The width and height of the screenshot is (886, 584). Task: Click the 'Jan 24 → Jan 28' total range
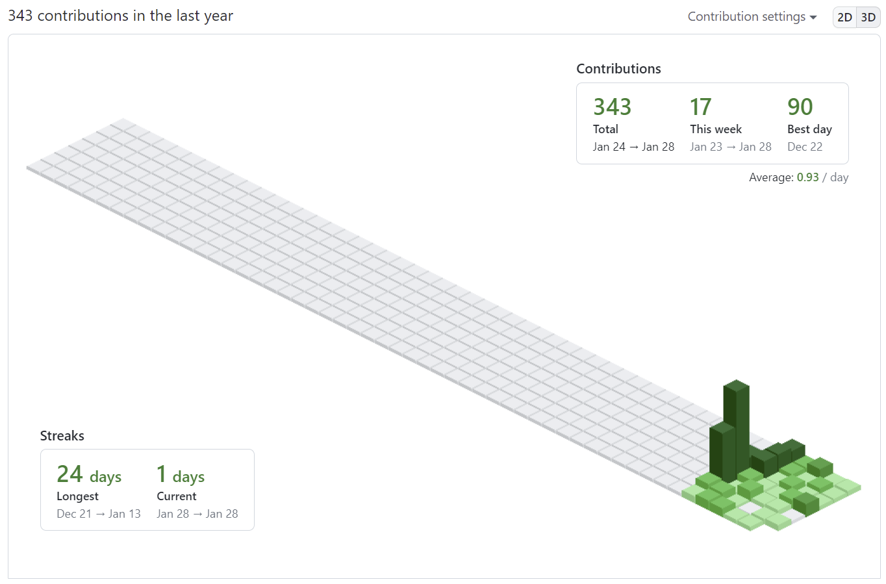[x=633, y=147]
